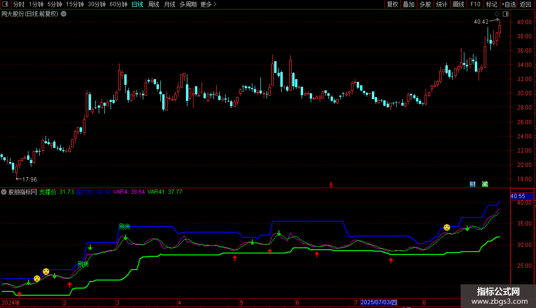Click the 同大股份(日线,前复权) chart title
This screenshot has height=308, width=536.
pyautogui.click(x=30, y=14)
